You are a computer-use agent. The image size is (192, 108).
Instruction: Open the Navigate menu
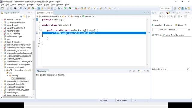point(31,5)
